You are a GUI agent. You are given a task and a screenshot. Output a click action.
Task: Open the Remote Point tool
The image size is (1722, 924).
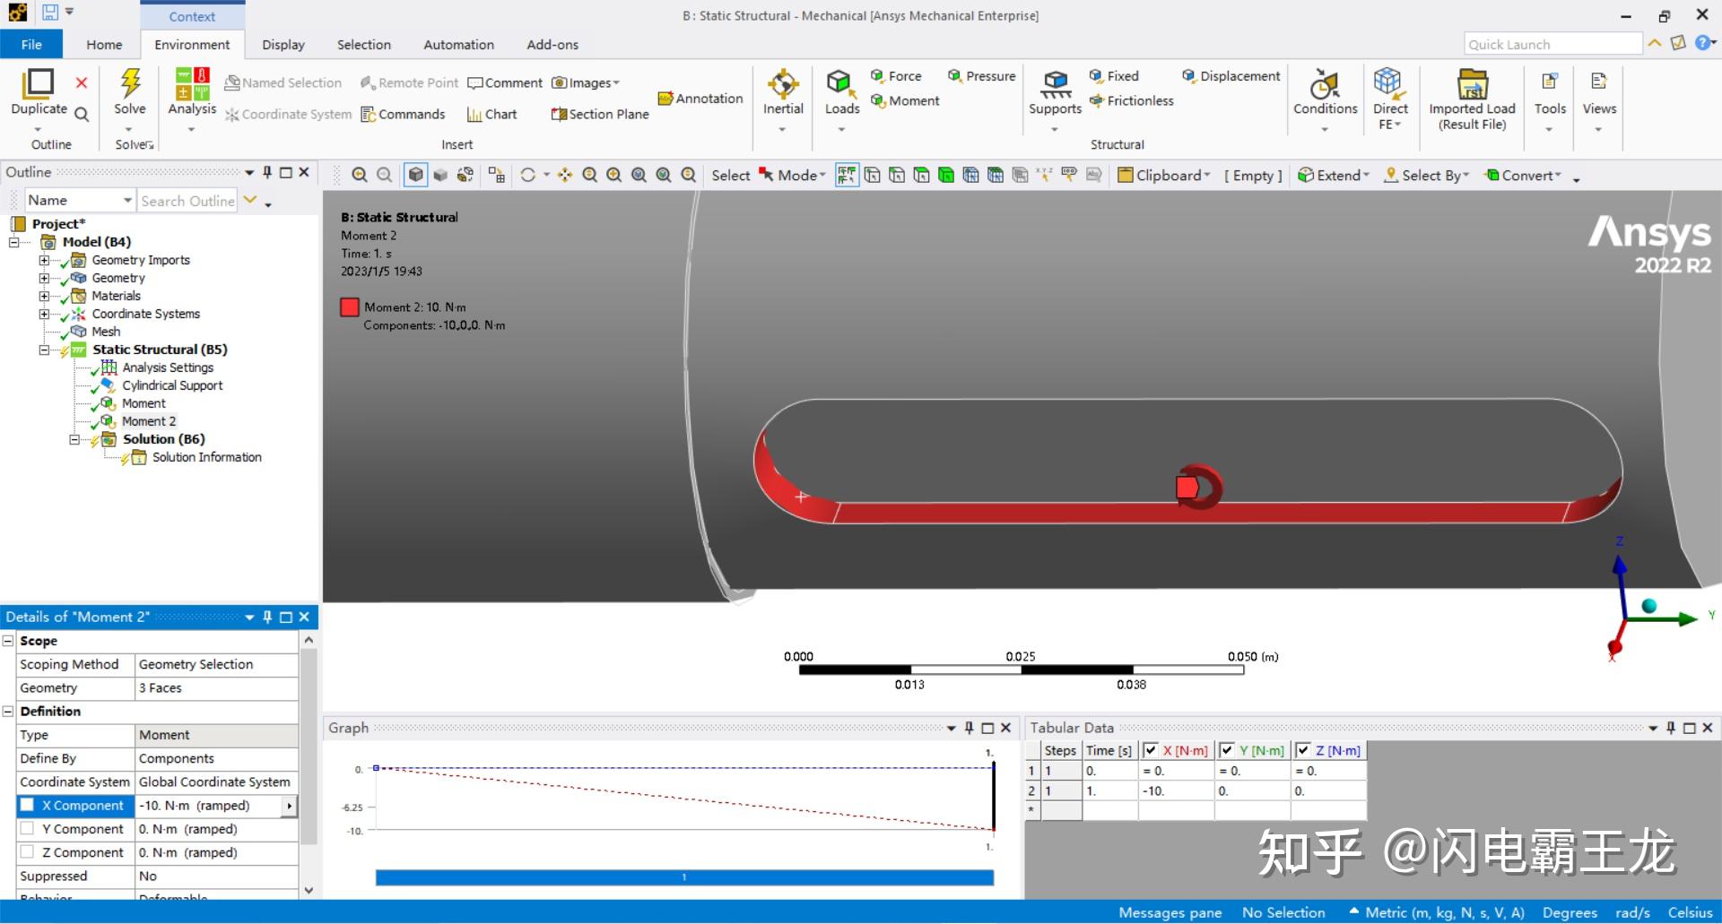tap(409, 82)
